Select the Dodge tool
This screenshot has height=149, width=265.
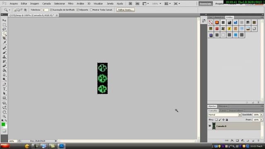pyautogui.click(x=4, y=79)
